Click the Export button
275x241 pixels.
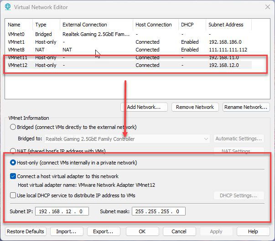[104, 231]
